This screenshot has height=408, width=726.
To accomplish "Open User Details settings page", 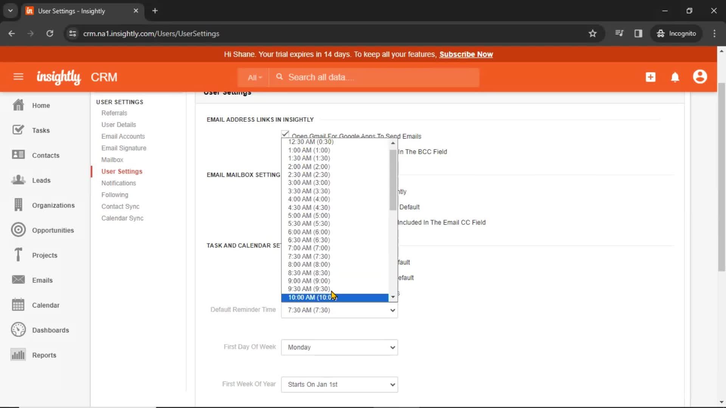I will [118, 125].
